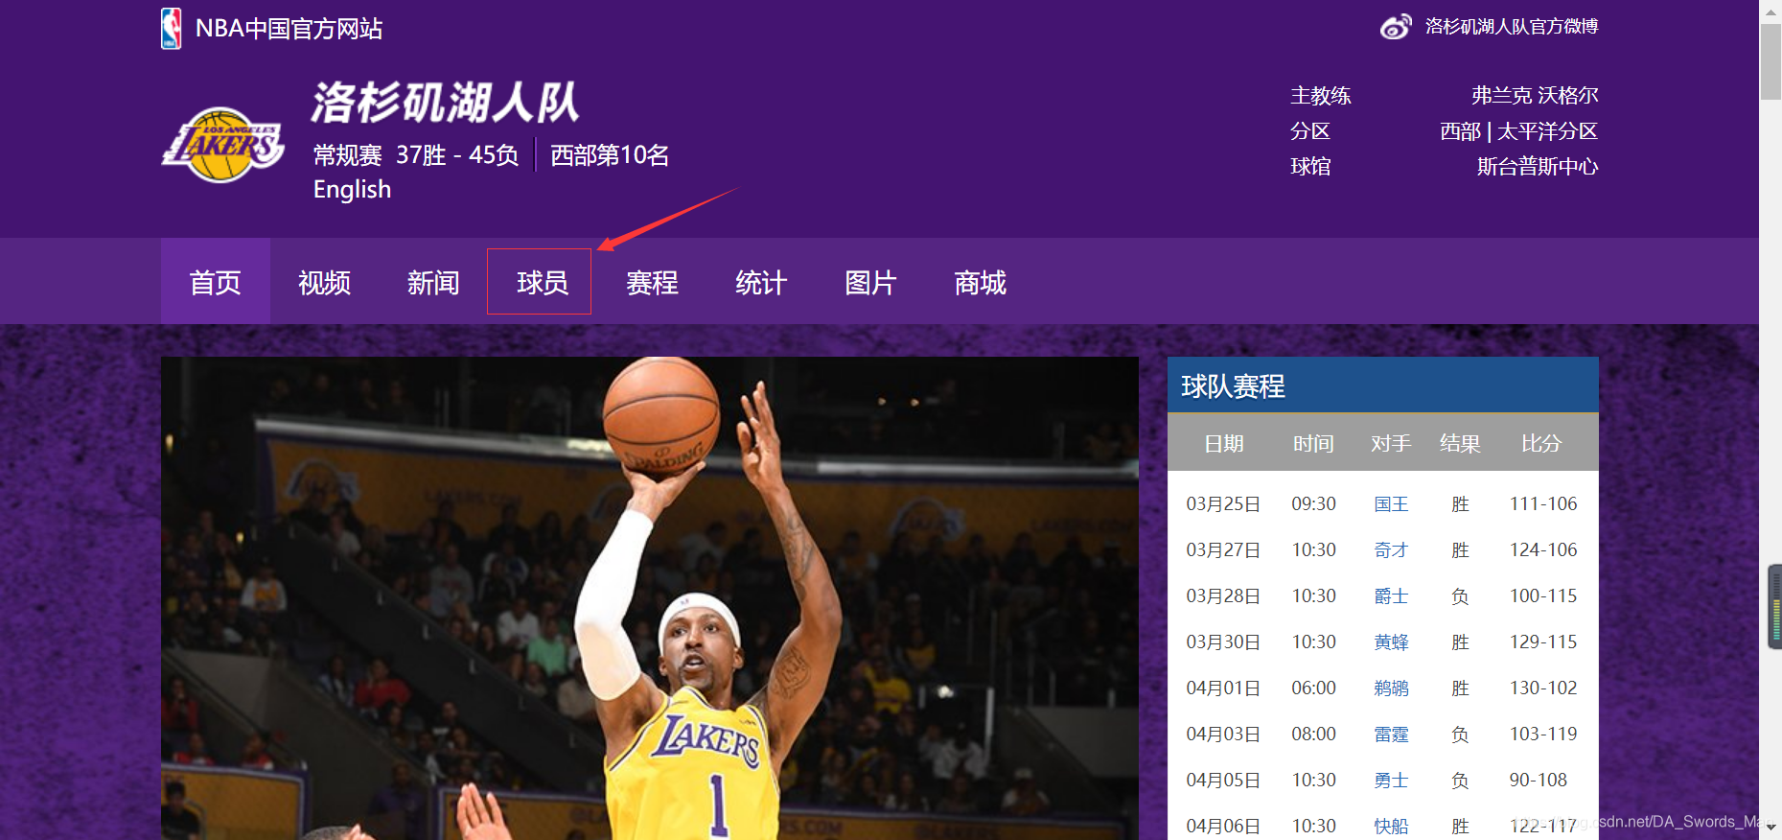Open the 赛程 tab
1782x840 pixels.
652,282
